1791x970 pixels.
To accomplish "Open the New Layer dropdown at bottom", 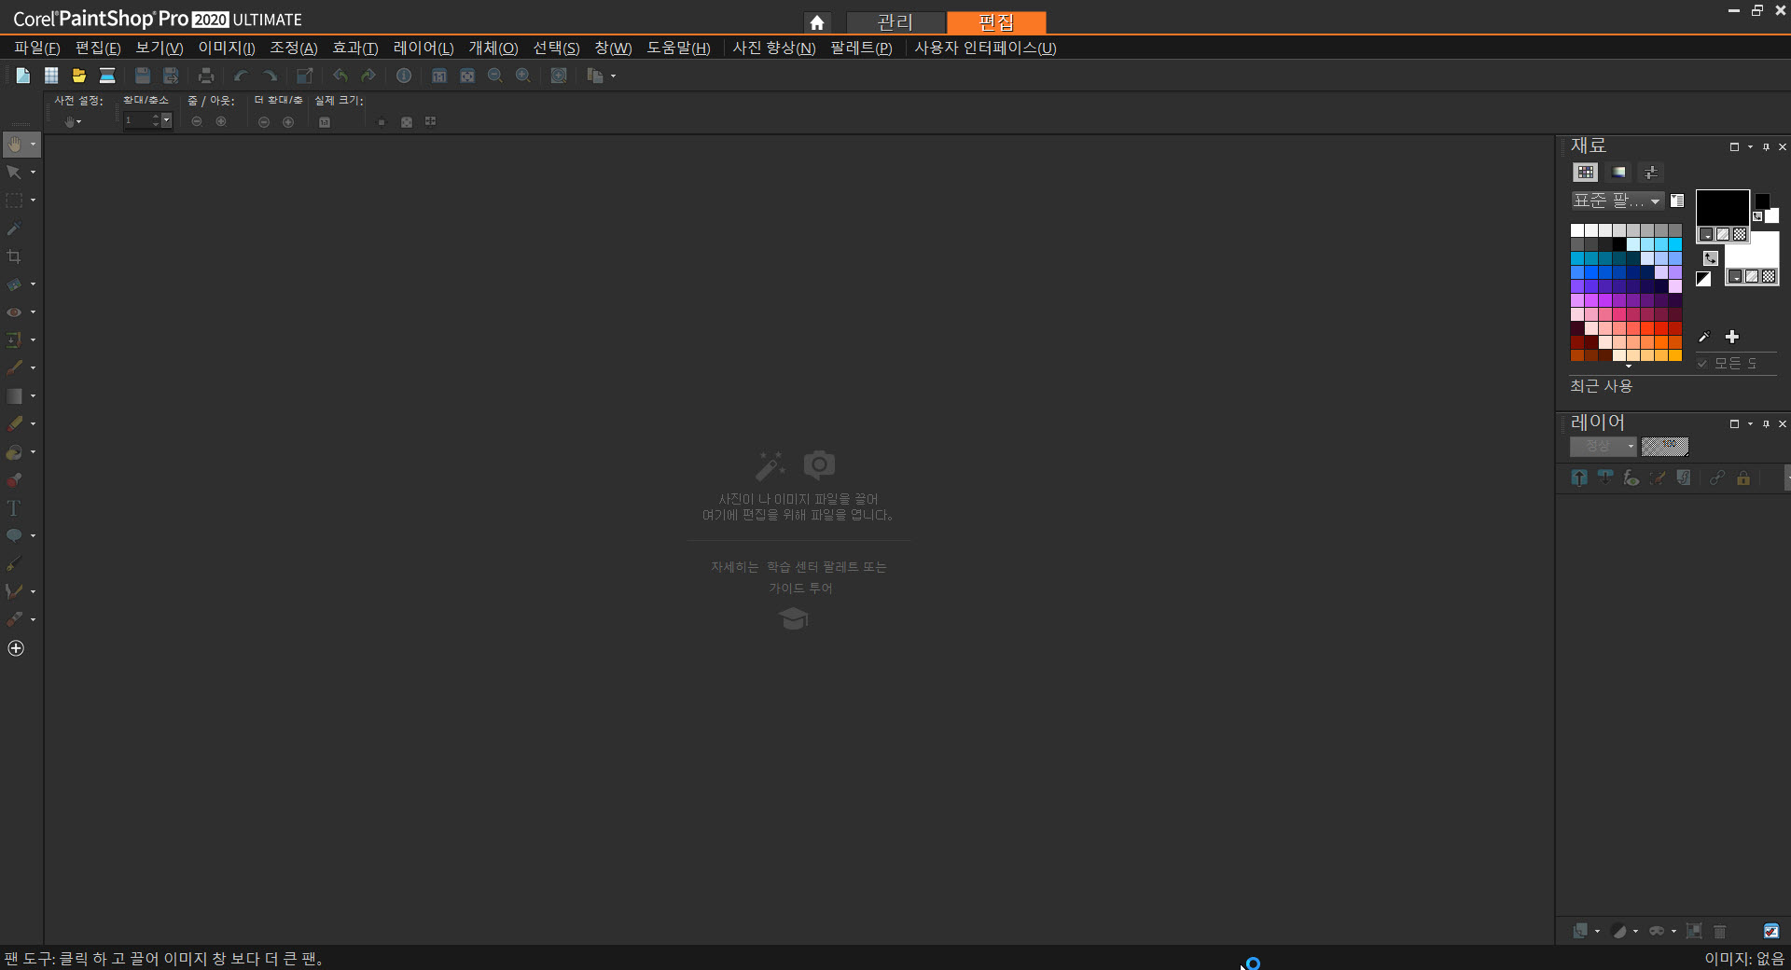I will (x=1598, y=931).
